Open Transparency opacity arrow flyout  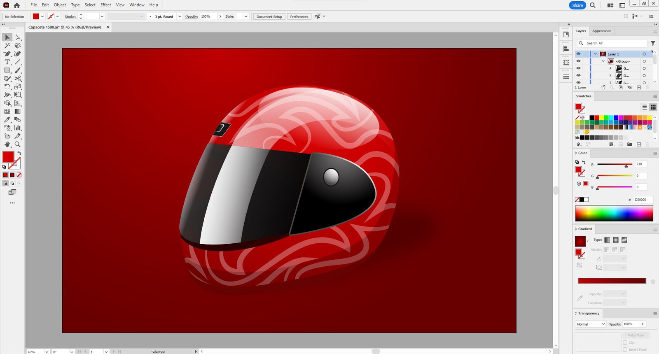click(x=643, y=324)
